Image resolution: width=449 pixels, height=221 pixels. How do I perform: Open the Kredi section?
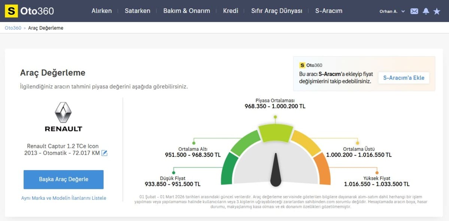coord(231,11)
